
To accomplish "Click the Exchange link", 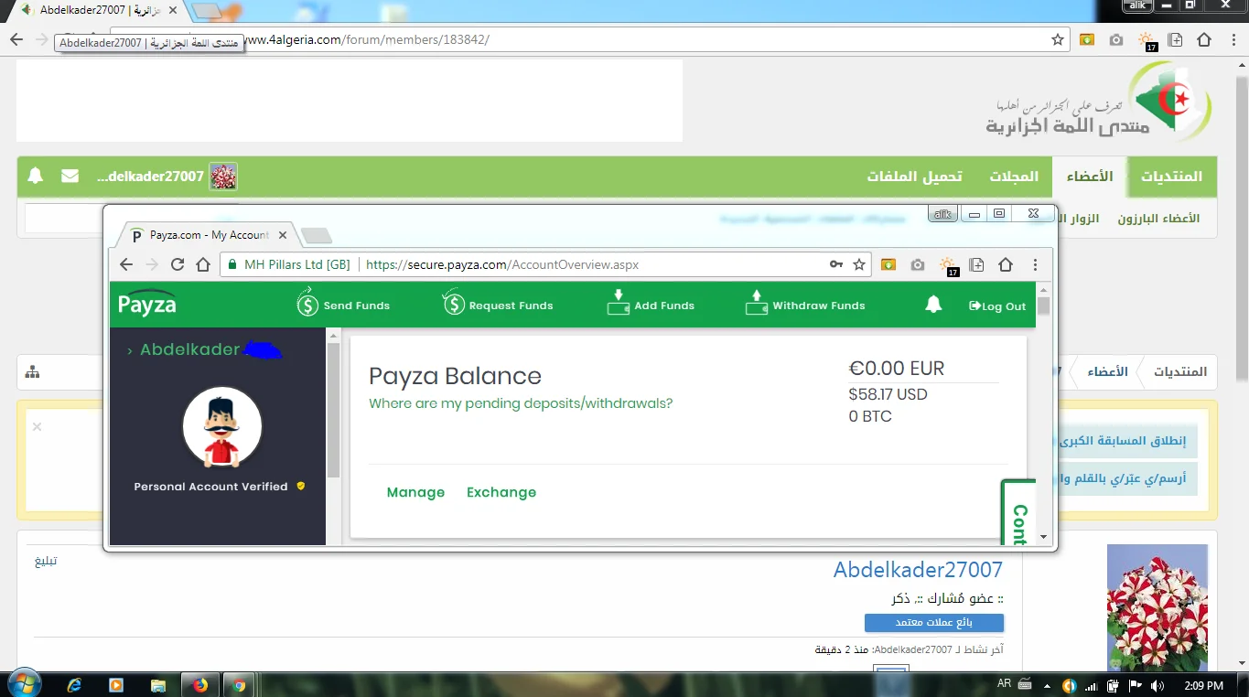I will click(501, 492).
